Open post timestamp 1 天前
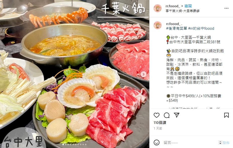 coord(158,128)
